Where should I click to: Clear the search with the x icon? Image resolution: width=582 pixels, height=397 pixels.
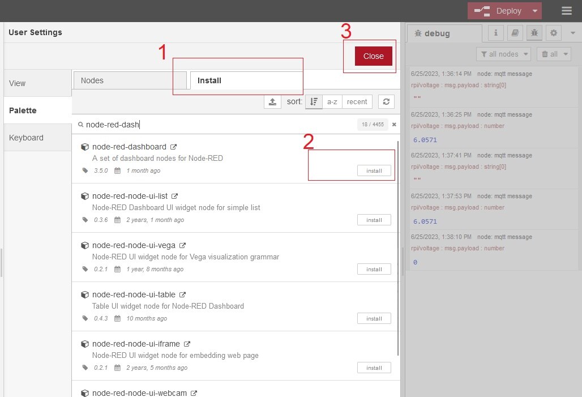pyautogui.click(x=394, y=125)
